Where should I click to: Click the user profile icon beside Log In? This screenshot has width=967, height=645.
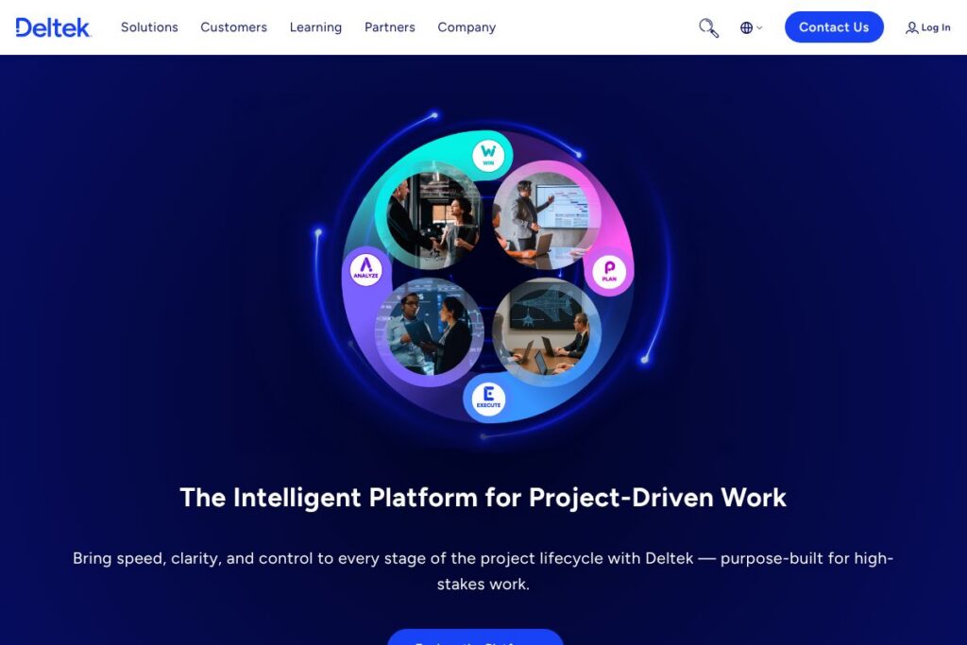pos(911,27)
